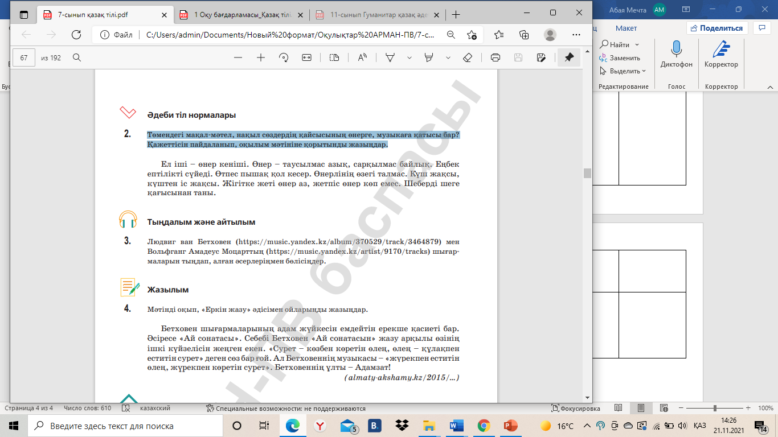Switch to the 1 Оқу бағдарламасы tab

243,14
